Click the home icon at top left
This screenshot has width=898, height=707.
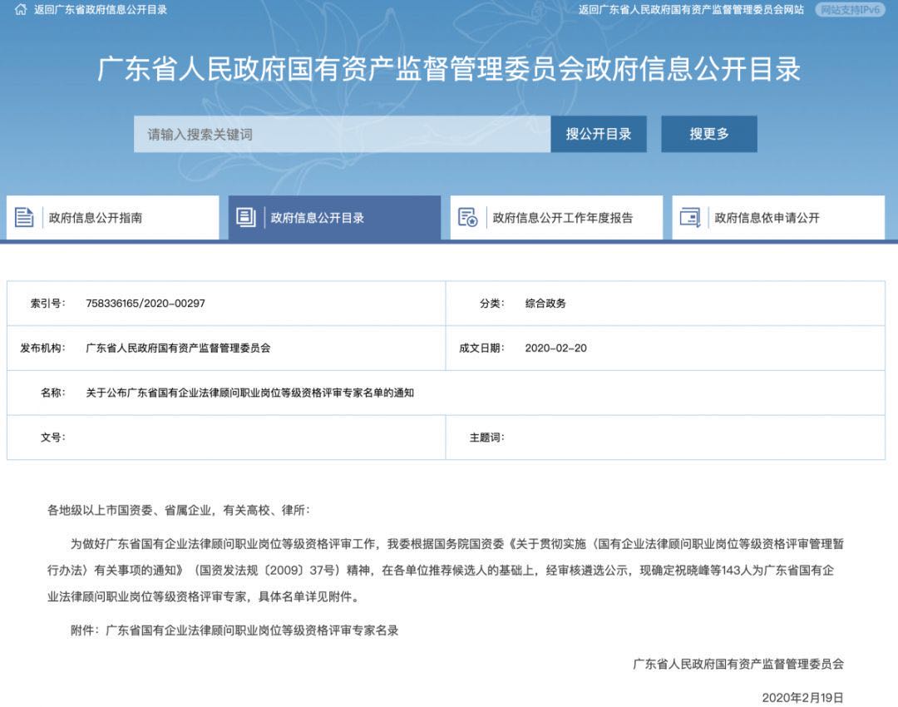click(x=21, y=10)
